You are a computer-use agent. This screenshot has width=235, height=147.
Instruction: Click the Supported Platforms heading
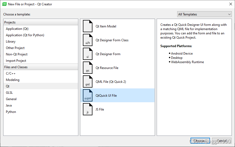click(176, 46)
